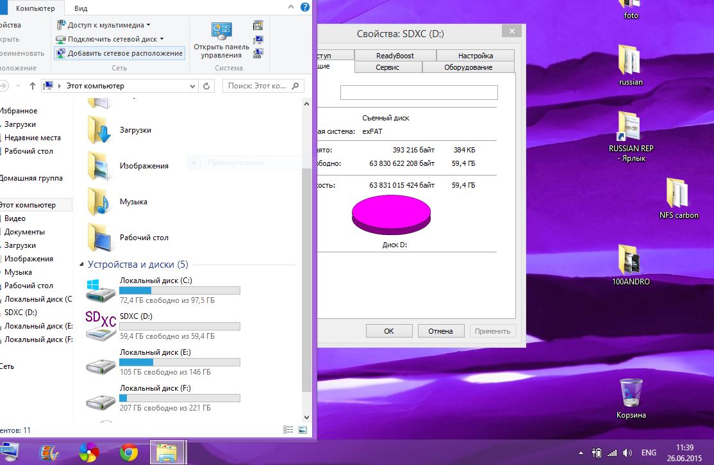Switch to large thumbnails view icon
The width and height of the screenshot is (714, 465).
click(303, 430)
